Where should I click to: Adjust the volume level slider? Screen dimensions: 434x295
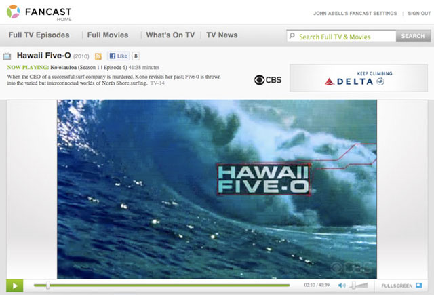[359, 286]
